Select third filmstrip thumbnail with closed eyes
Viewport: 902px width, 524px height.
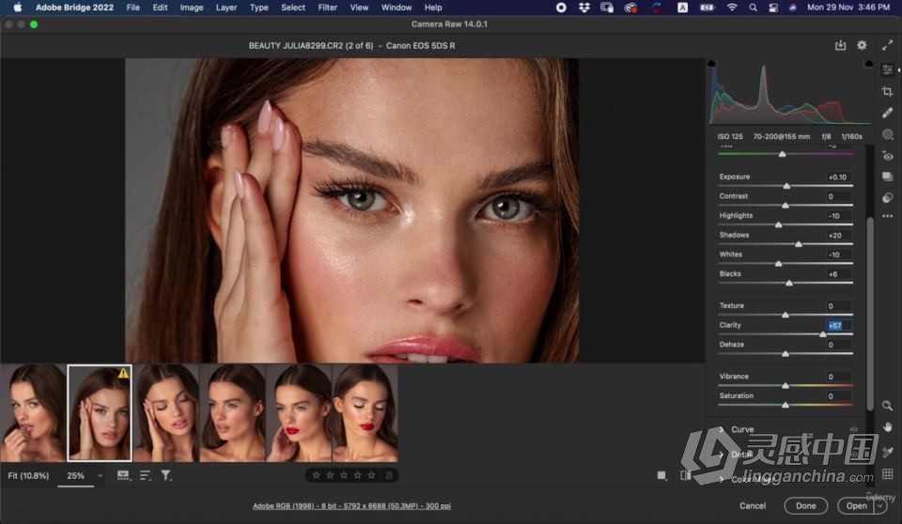(x=167, y=412)
